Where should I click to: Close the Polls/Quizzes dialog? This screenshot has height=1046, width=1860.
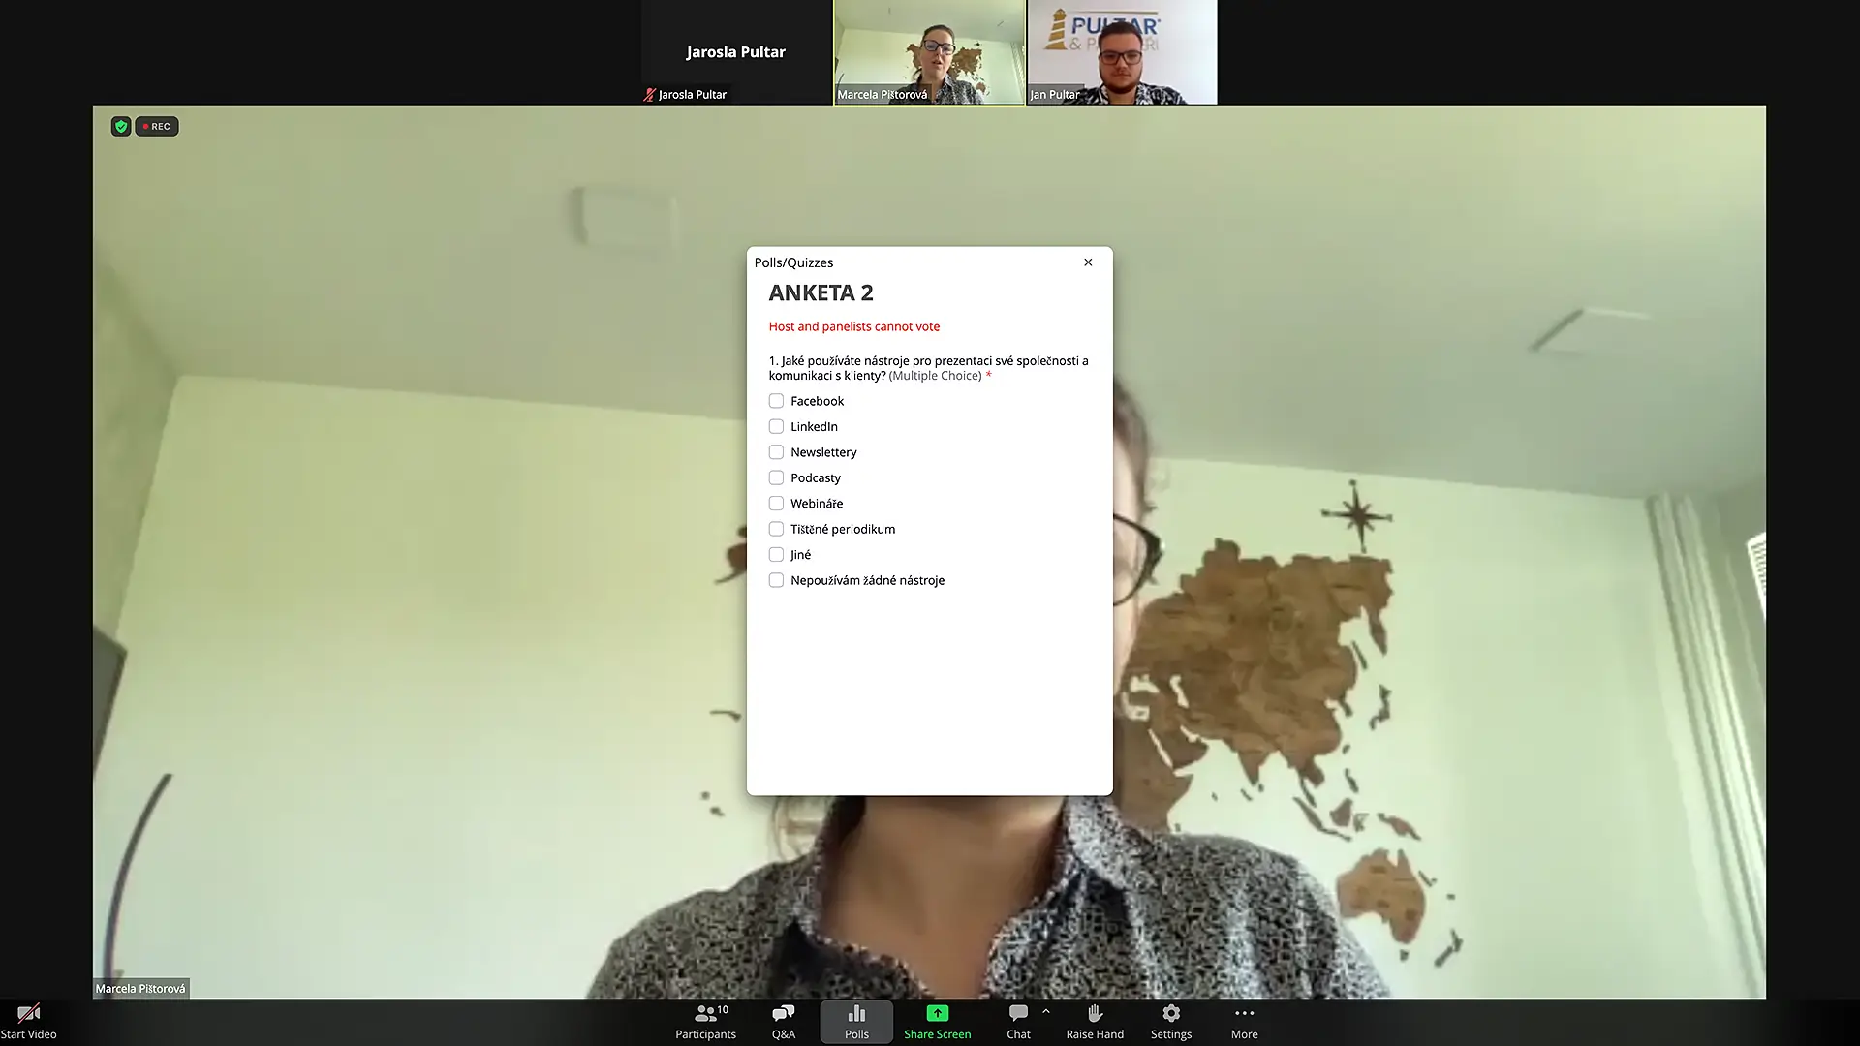(x=1088, y=262)
